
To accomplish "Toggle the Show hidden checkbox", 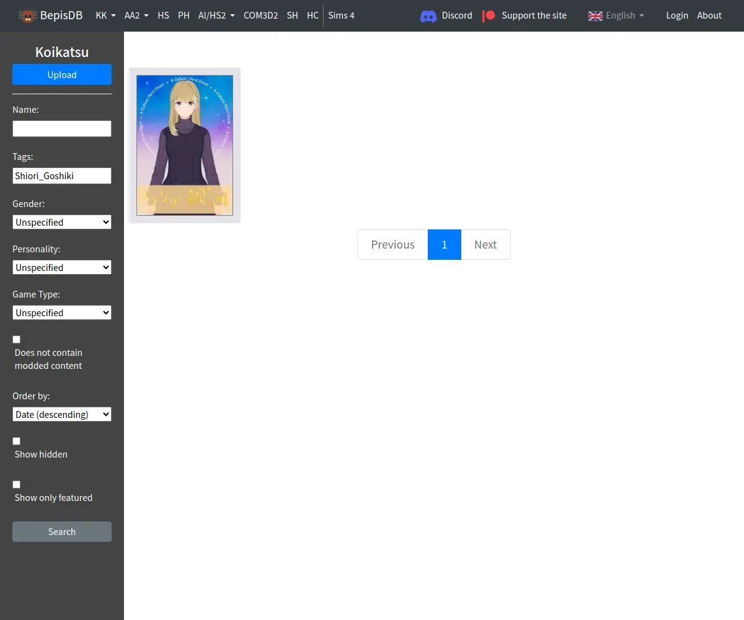I will pyautogui.click(x=17, y=441).
